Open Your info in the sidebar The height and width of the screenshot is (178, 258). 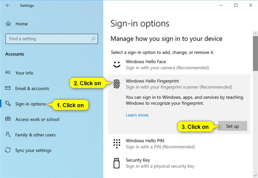click(x=25, y=73)
